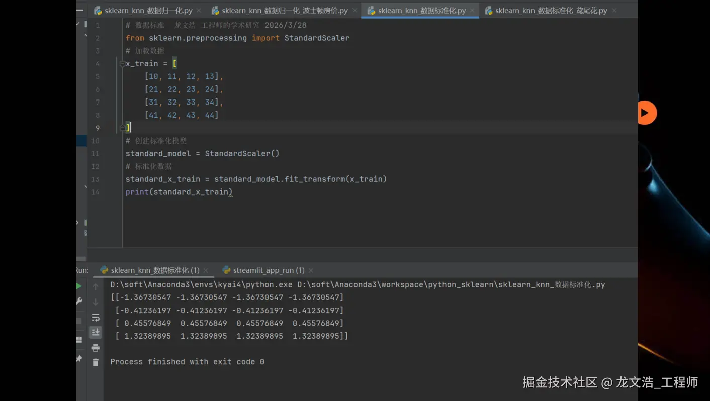
Task: Click the row '[10, 11, 12, 13],'
Action: click(x=184, y=76)
